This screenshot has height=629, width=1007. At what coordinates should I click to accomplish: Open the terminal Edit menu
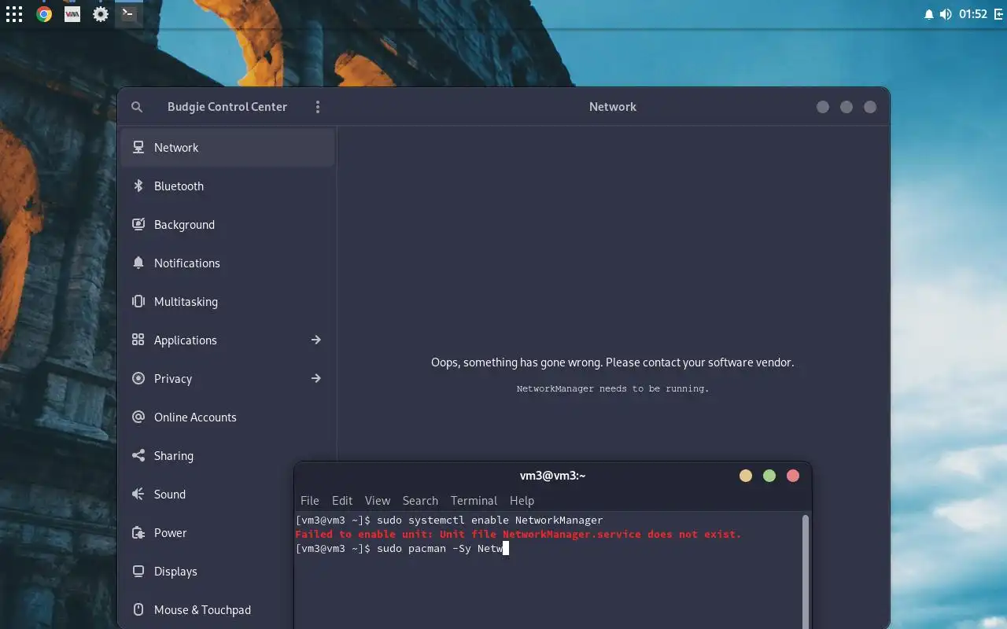pyautogui.click(x=342, y=501)
